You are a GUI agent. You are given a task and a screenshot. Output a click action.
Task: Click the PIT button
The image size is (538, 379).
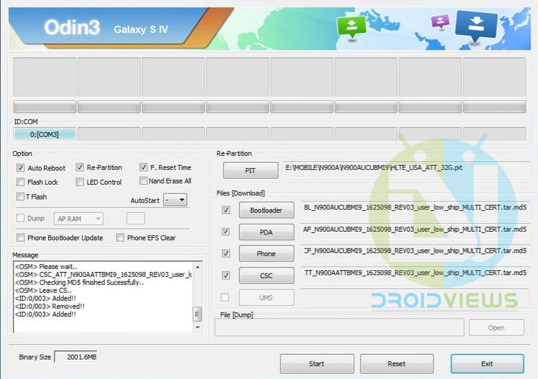click(x=250, y=171)
